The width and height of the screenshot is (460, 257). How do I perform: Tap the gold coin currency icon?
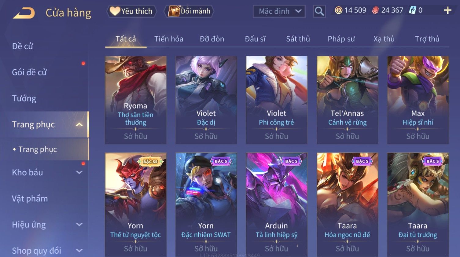pyautogui.click(x=338, y=10)
